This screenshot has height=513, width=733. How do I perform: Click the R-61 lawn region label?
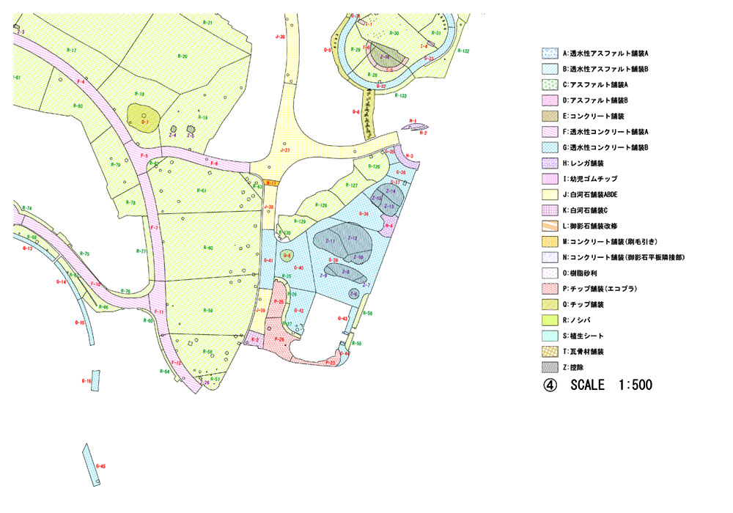[x=201, y=191]
